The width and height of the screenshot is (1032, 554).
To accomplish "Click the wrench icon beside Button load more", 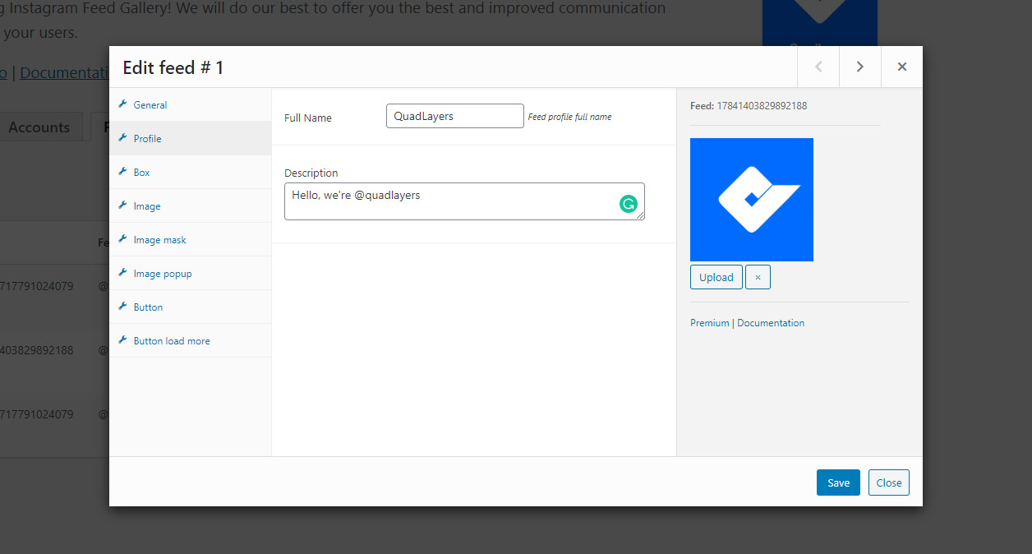I will [x=122, y=340].
